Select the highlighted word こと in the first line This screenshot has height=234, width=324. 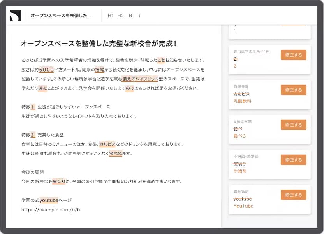[161, 60]
